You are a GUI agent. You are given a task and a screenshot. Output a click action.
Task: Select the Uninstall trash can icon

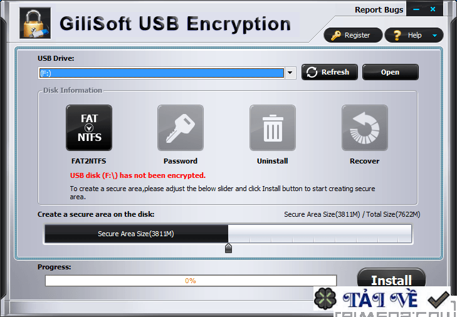[273, 128]
